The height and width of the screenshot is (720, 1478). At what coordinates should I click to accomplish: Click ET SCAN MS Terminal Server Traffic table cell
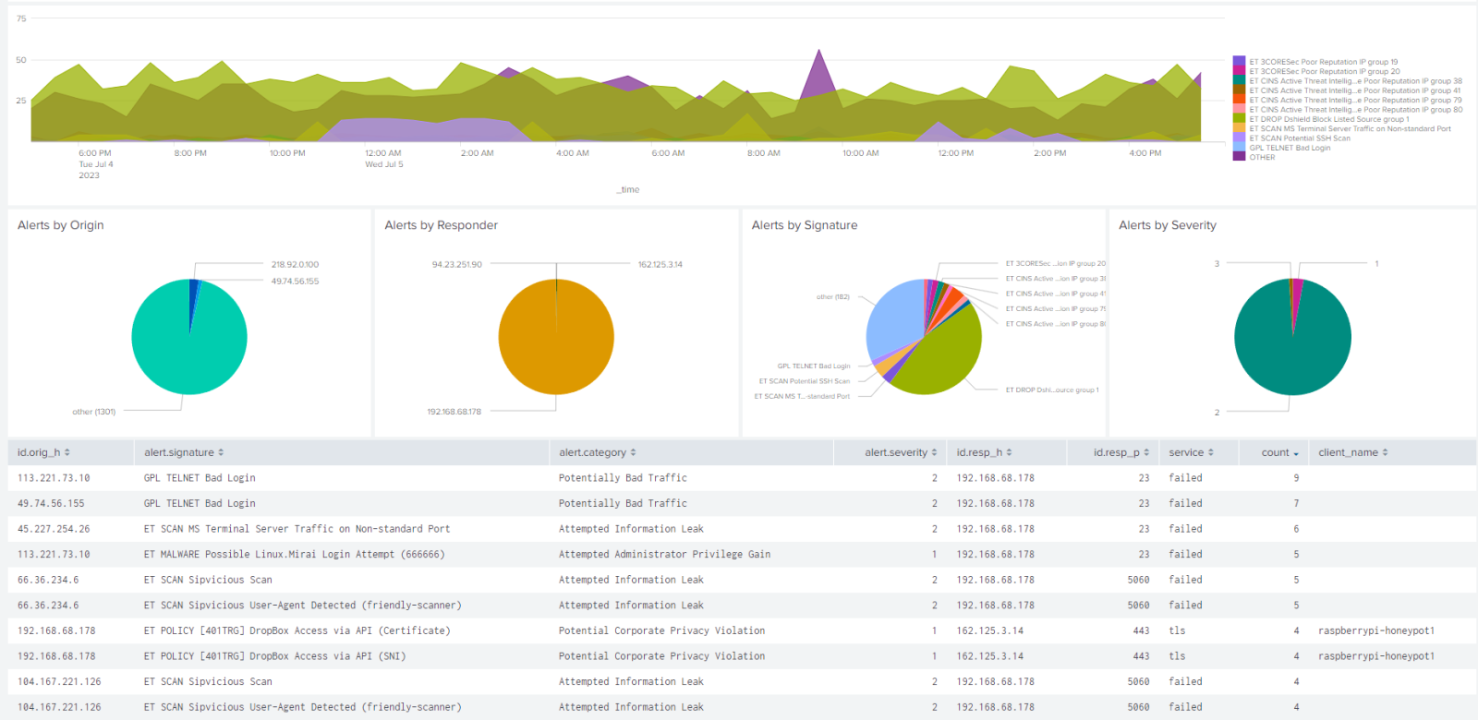[x=297, y=529]
